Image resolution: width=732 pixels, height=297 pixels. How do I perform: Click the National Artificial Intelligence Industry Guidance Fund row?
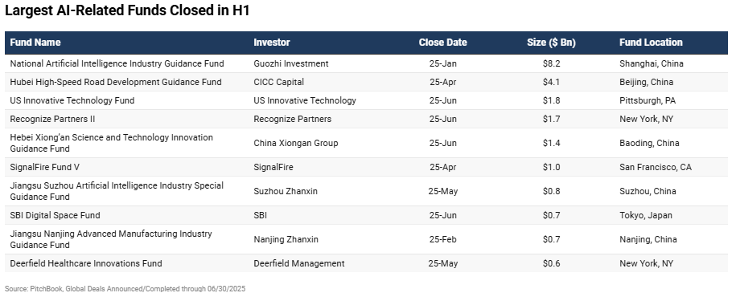[366, 63]
